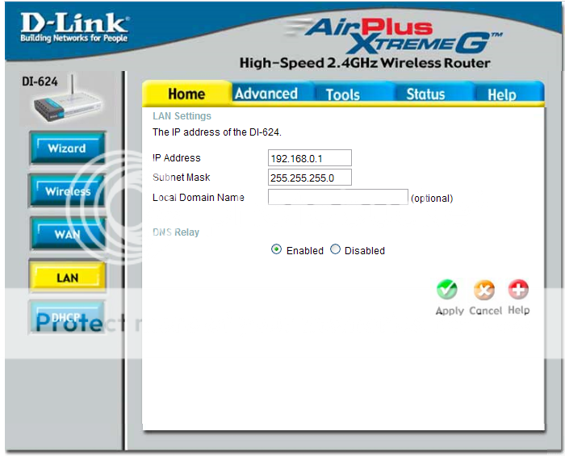Screen dimensions: 565x456
Task: Open the WAN settings page
Action: click(67, 234)
